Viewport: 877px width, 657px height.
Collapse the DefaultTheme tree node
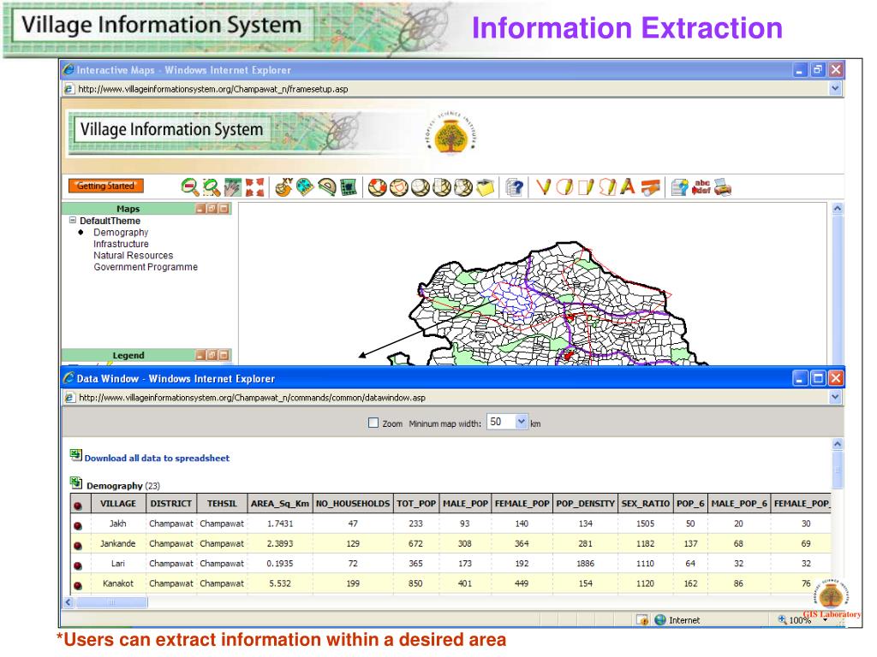click(x=73, y=220)
